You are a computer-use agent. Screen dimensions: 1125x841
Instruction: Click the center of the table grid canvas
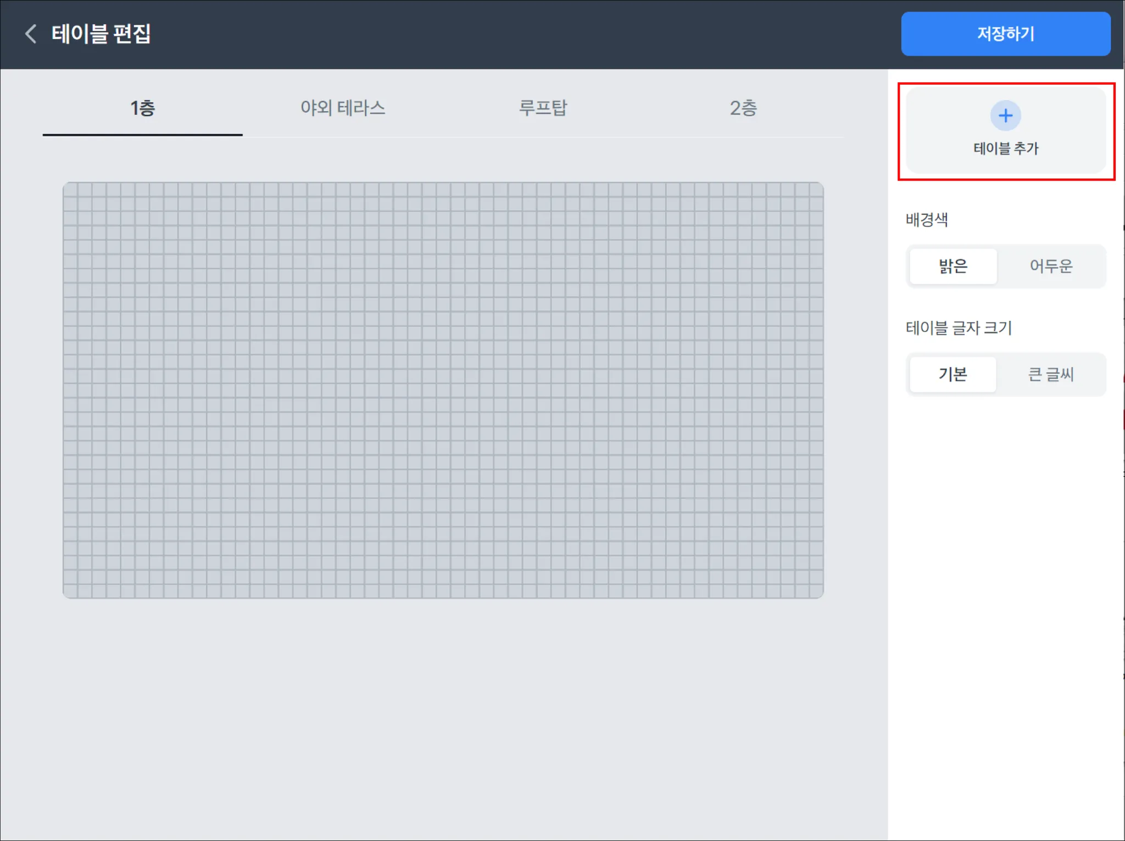click(443, 390)
